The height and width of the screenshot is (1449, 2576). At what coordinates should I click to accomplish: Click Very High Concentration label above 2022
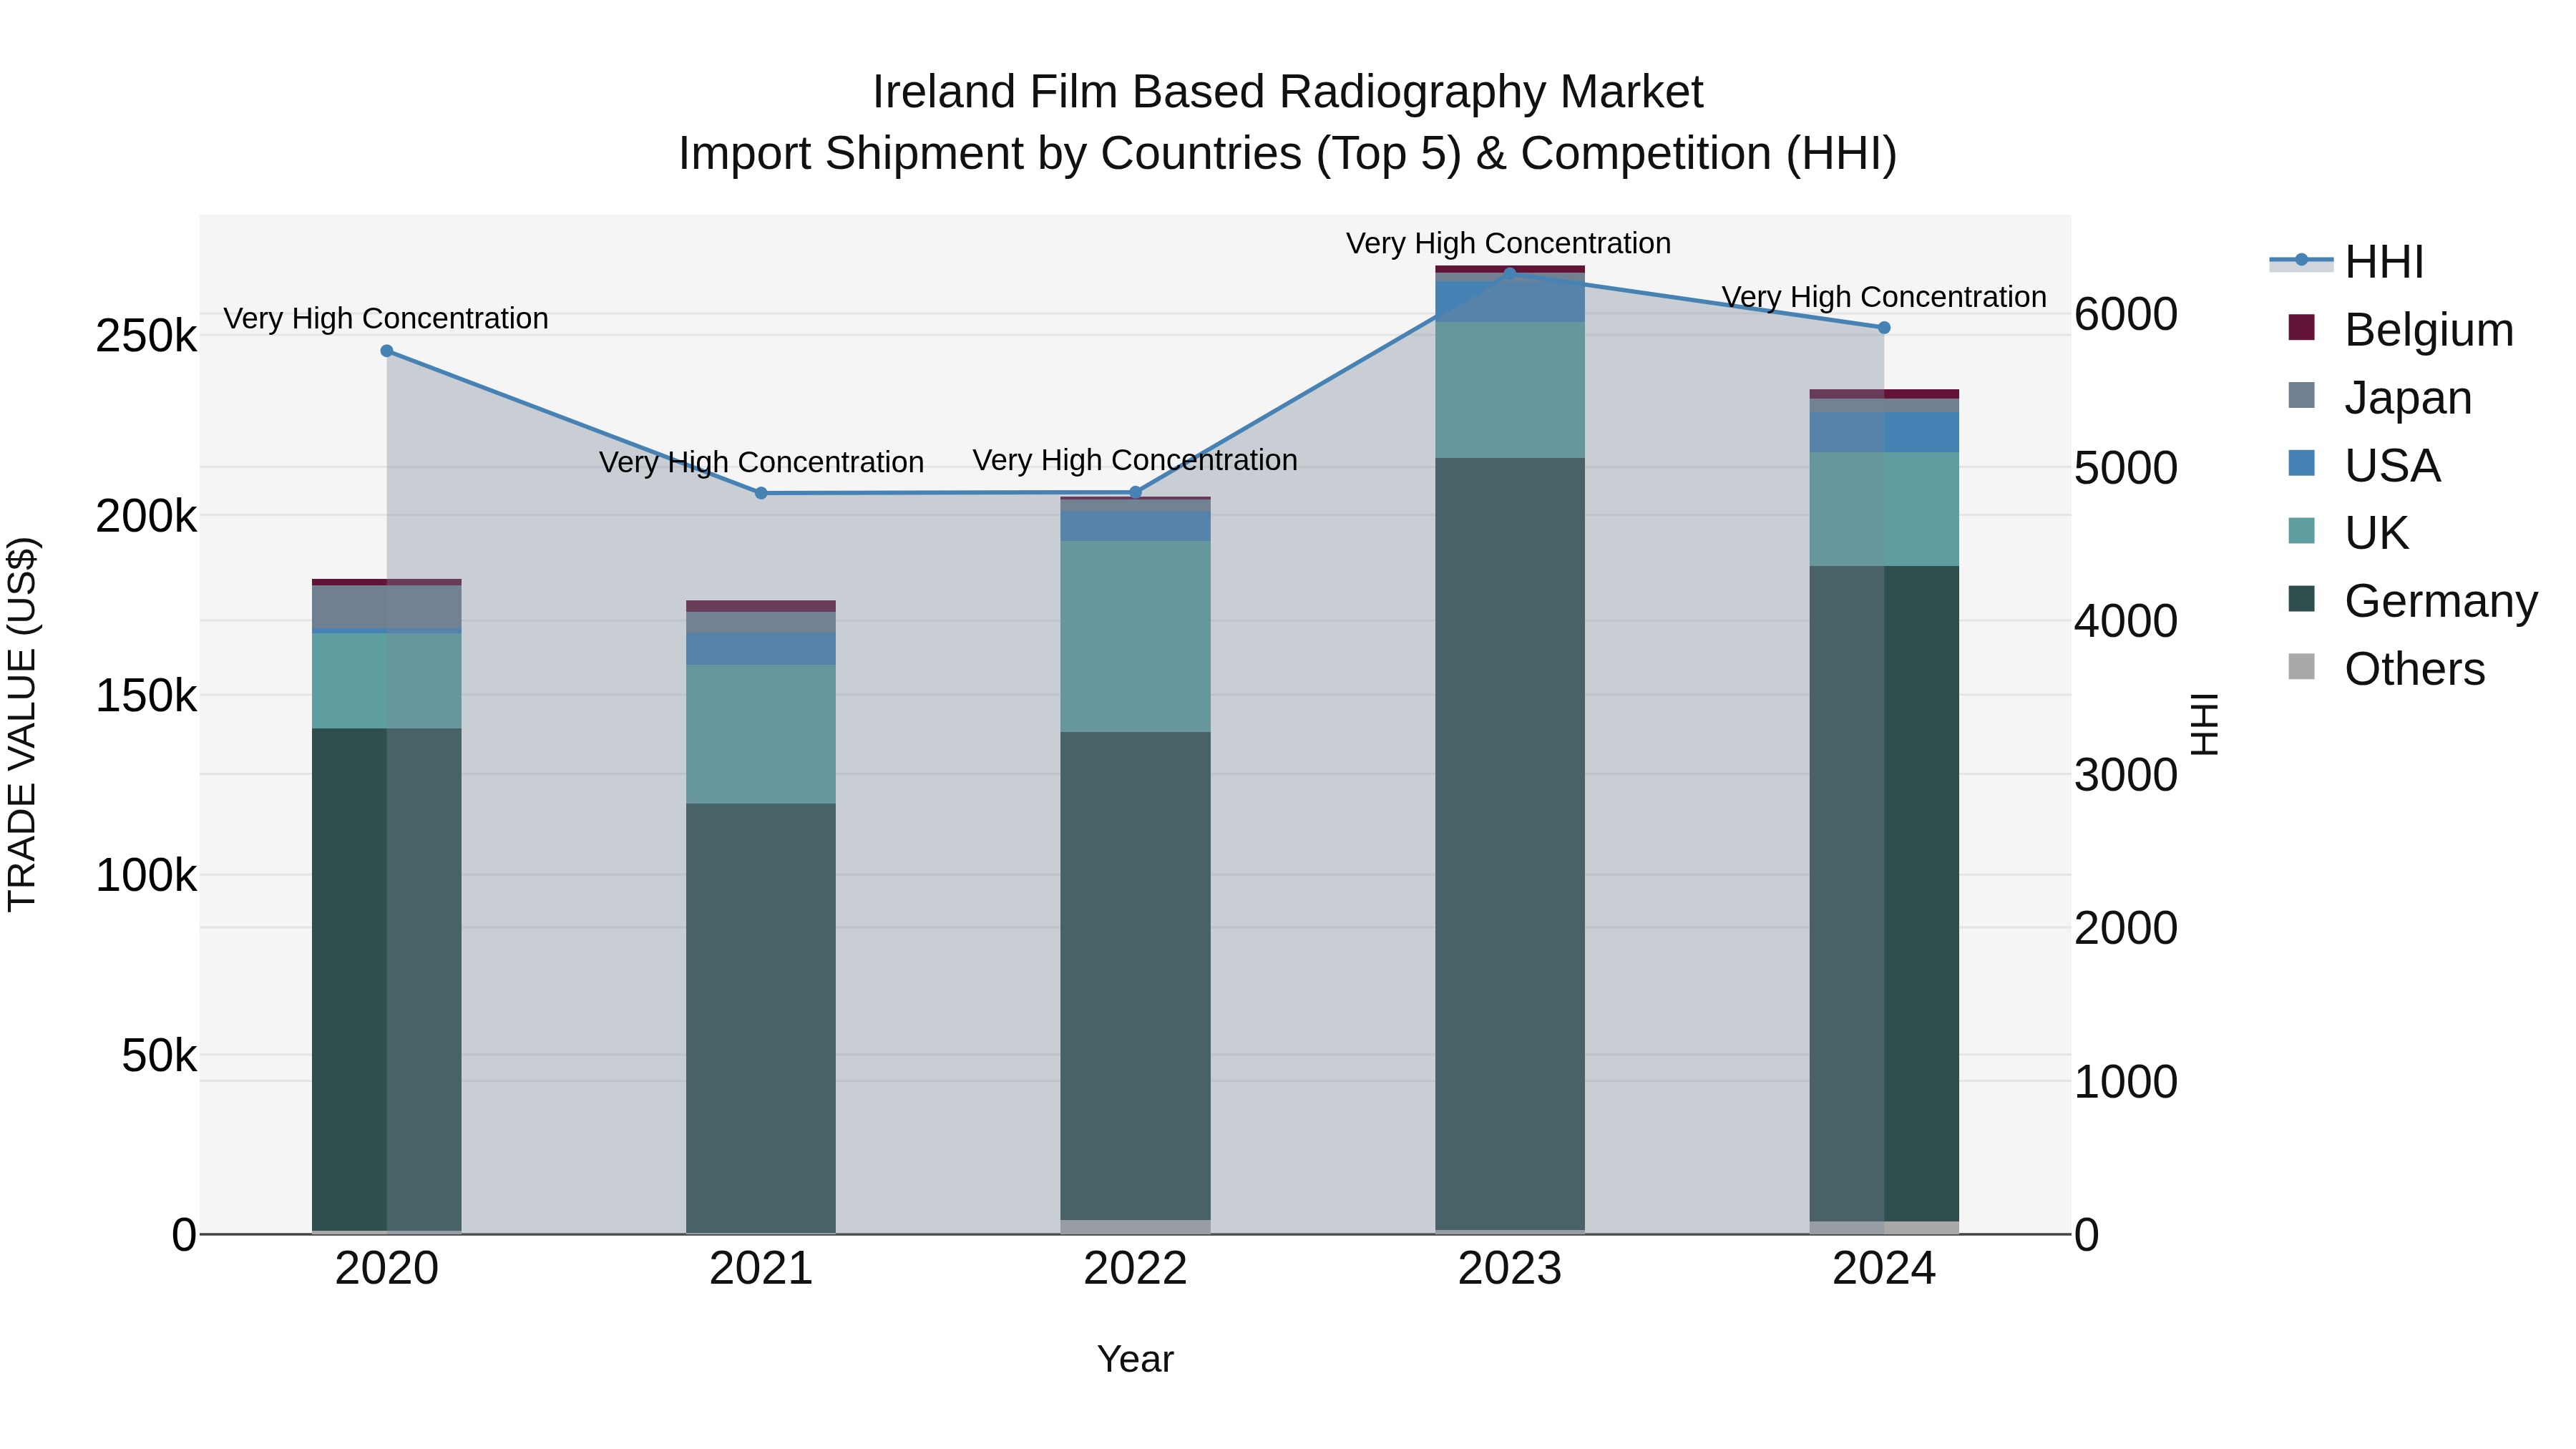[x=1135, y=460]
